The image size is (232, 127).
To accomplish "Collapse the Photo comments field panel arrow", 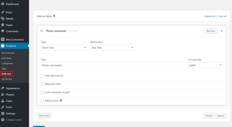I will click(222, 31).
